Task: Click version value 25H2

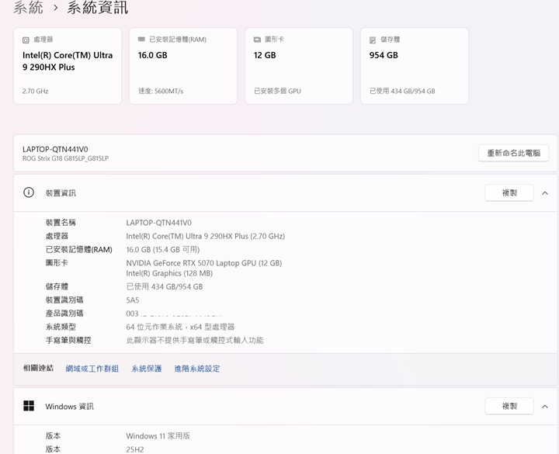Action: tap(135, 449)
